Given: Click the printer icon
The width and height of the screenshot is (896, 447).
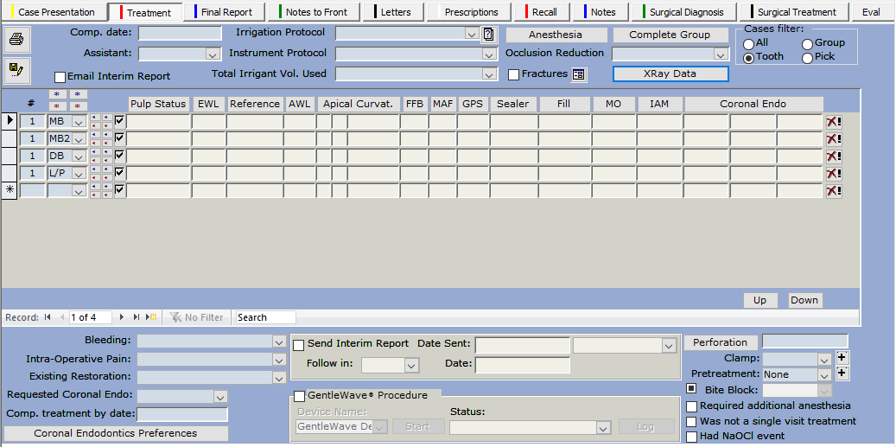Looking at the screenshot, I should tap(16, 39).
